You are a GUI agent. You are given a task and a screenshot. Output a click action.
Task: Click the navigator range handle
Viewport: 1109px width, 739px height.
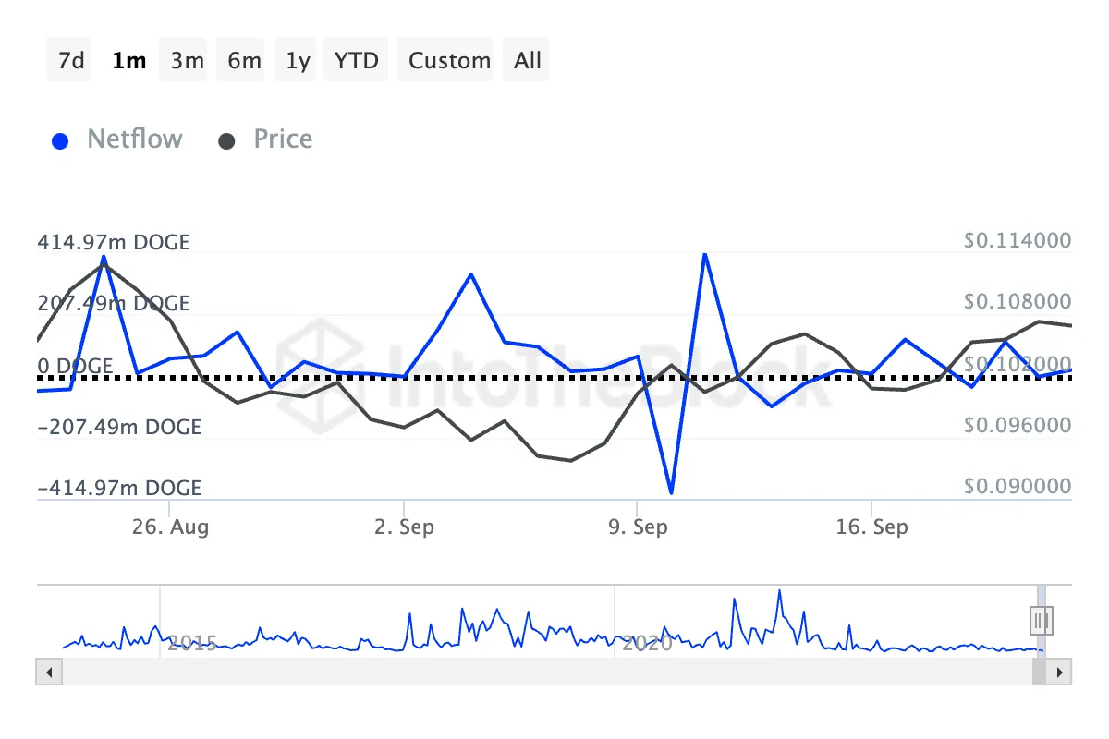(x=1042, y=619)
